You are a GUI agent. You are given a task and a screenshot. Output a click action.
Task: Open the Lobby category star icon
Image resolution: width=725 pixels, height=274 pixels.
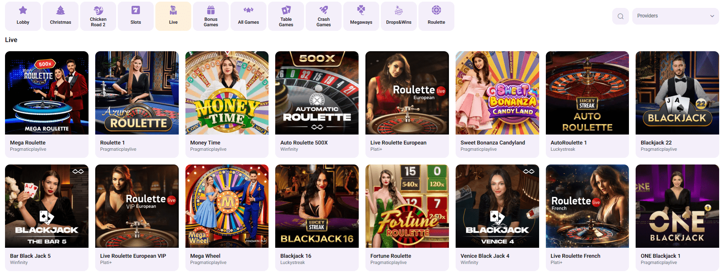[23, 10]
